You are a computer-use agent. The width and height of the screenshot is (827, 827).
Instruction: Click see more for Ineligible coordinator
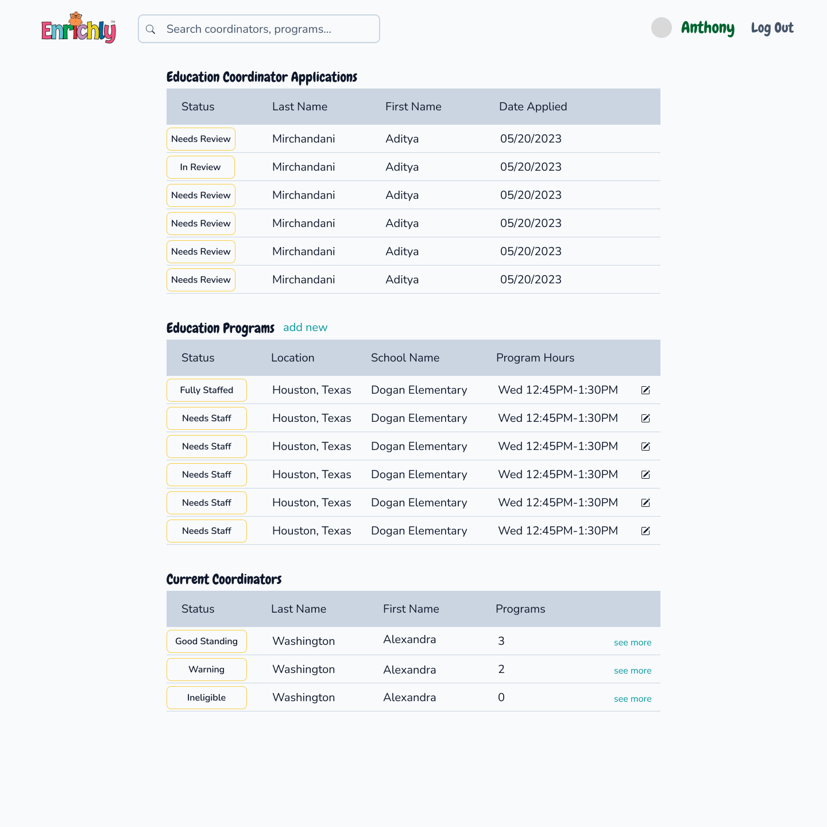tap(632, 699)
